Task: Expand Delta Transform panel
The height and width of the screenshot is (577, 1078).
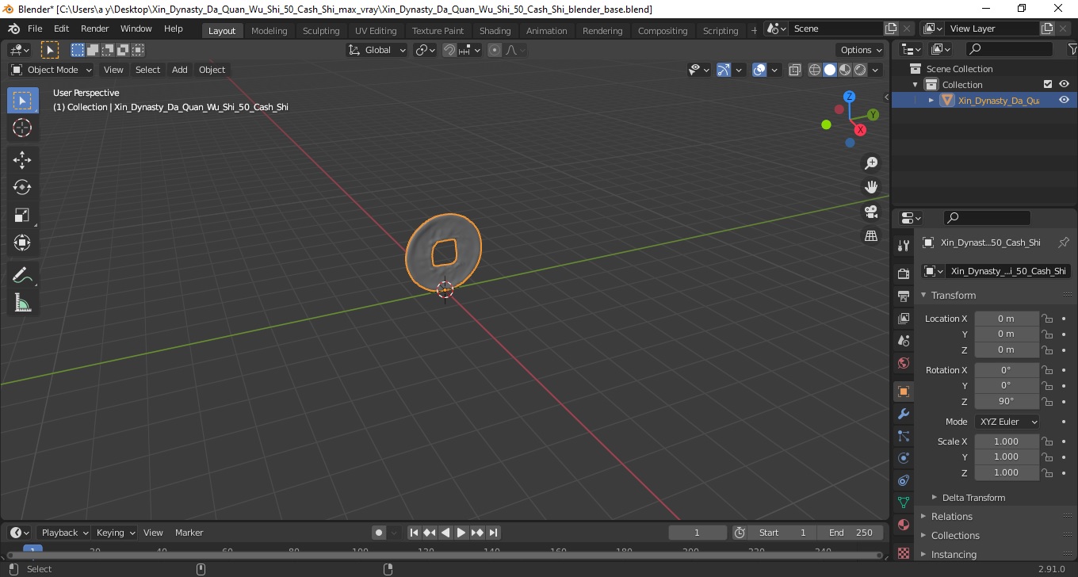Action: click(973, 498)
